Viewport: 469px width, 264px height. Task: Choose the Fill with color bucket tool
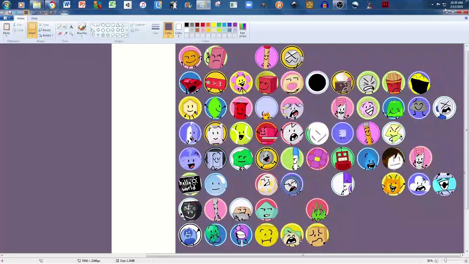(65, 27)
